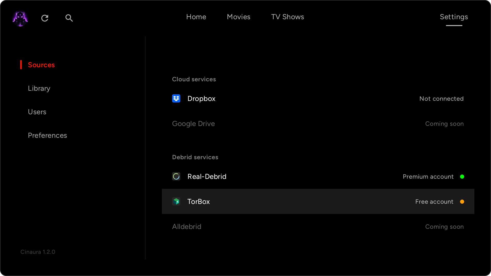Click the Dropbox service icon

(176, 98)
